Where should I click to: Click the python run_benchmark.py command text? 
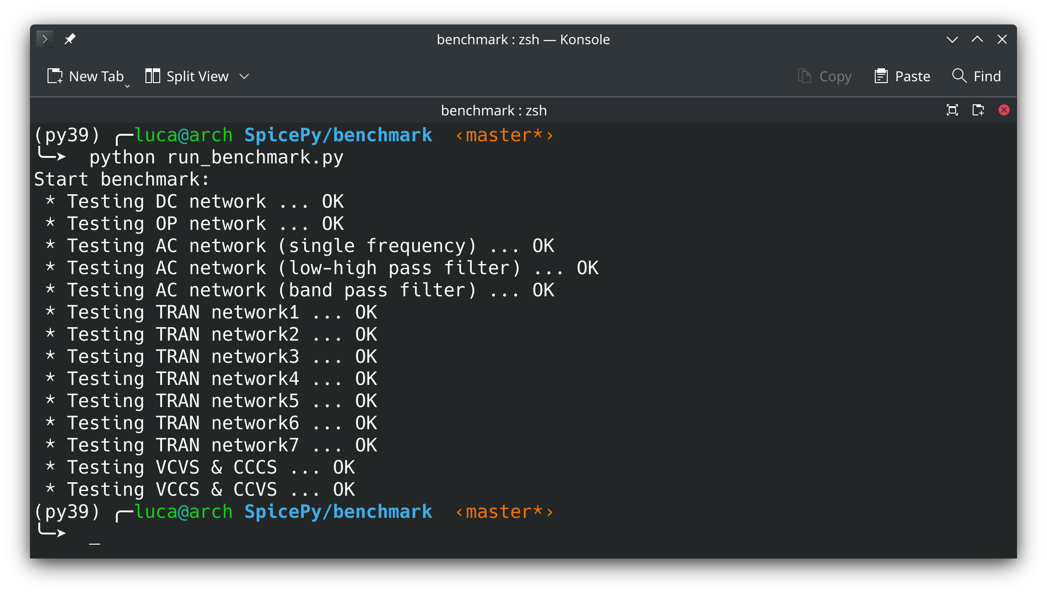(x=216, y=157)
